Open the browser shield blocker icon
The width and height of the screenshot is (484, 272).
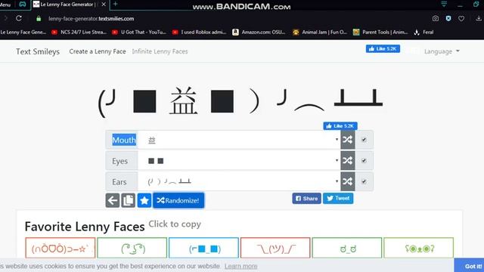(448, 18)
